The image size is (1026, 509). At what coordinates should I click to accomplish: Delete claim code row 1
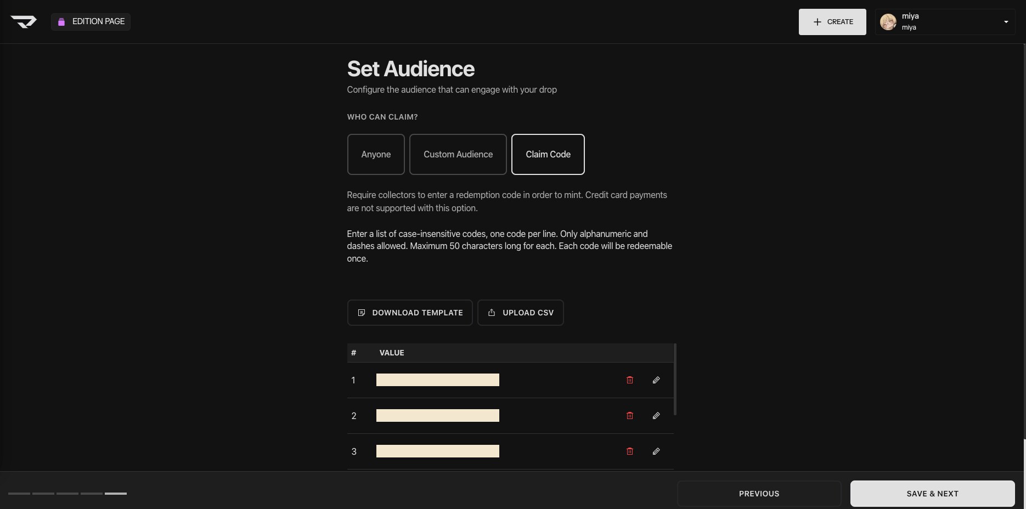(630, 380)
